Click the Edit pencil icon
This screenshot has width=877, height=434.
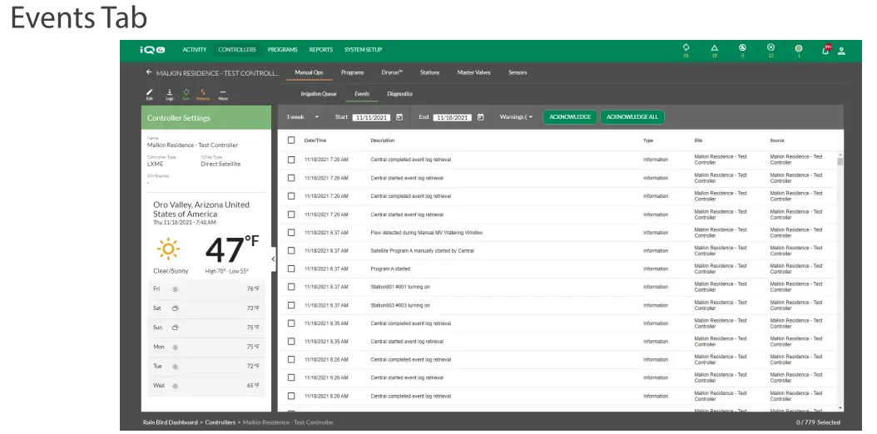(149, 93)
